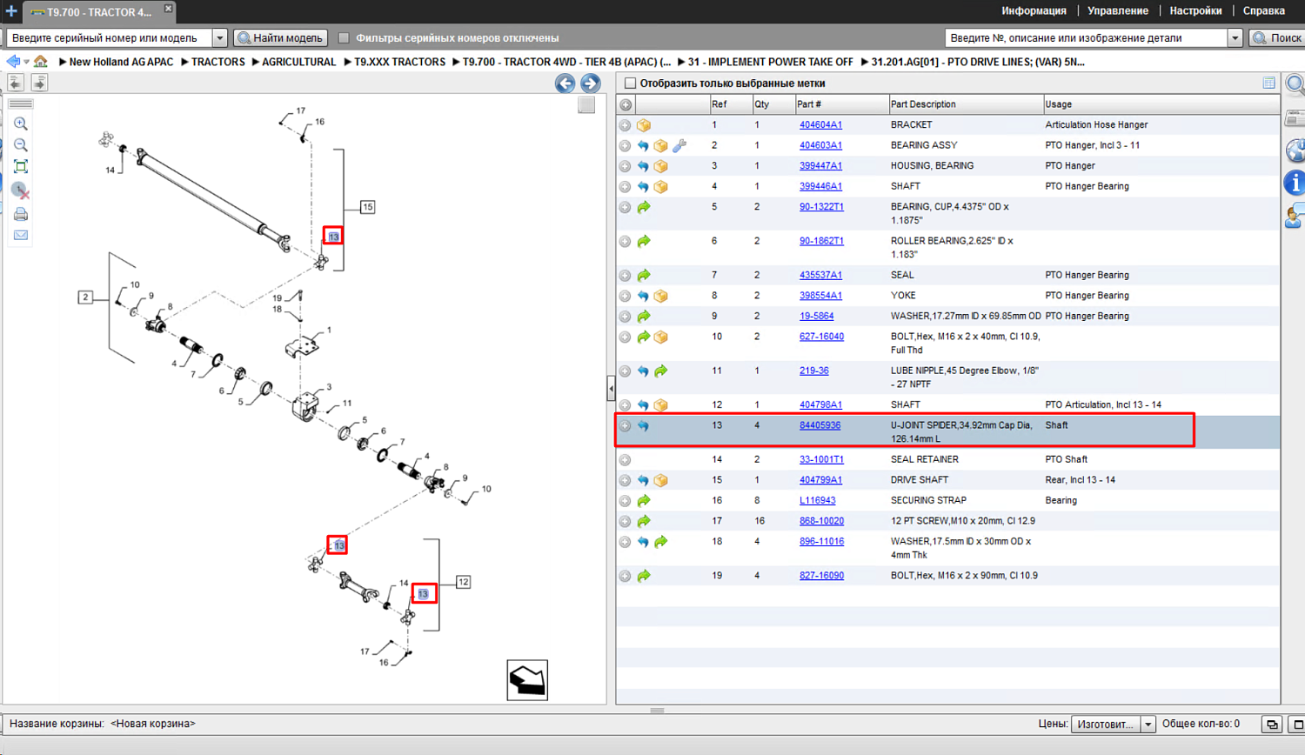Open the part search field dropdown

pyautogui.click(x=1235, y=38)
